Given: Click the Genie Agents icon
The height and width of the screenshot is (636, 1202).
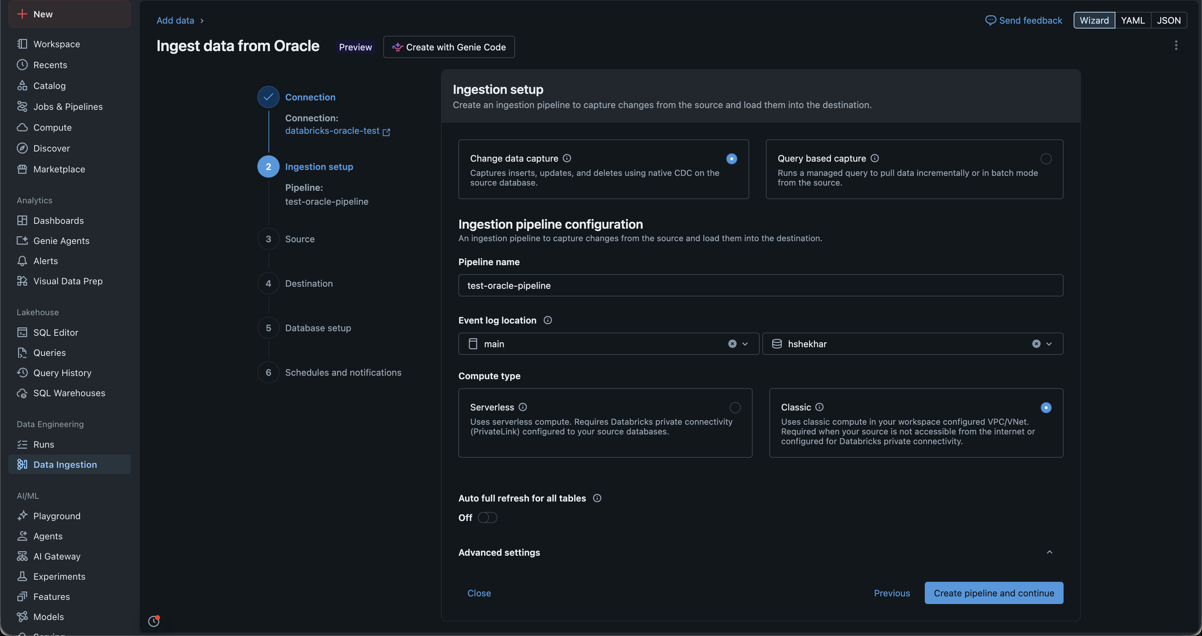Looking at the screenshot, I should 22,240.
